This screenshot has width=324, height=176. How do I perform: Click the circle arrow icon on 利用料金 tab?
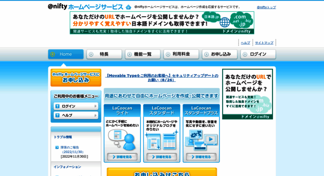pyautogui.click(x=168, y=54)
